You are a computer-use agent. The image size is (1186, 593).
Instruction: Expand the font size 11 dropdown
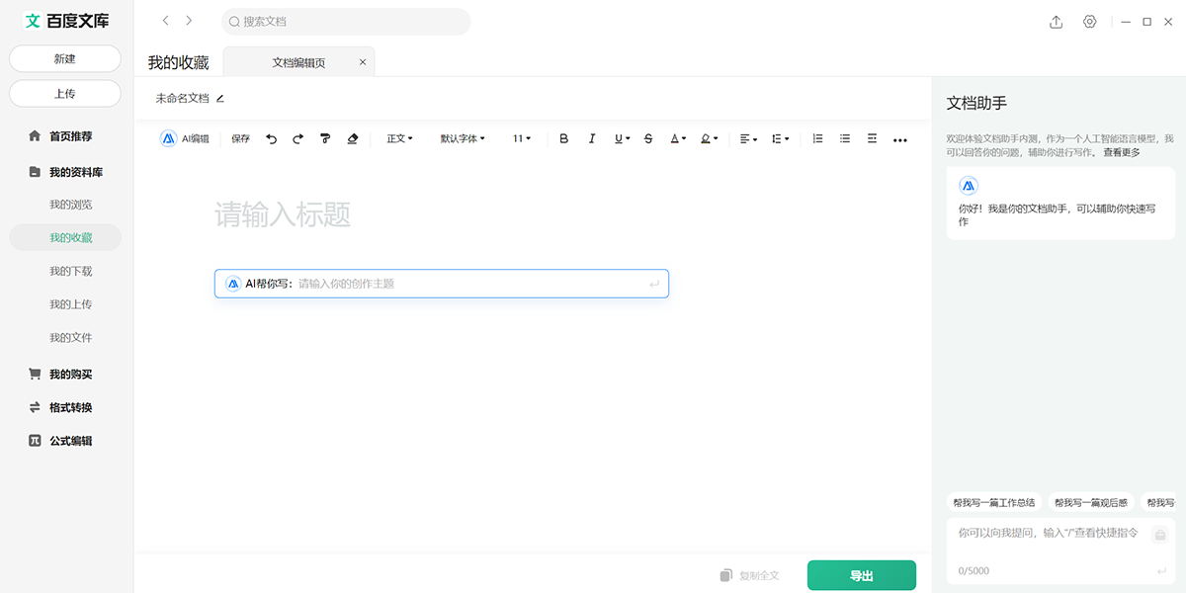pos(522,139)
